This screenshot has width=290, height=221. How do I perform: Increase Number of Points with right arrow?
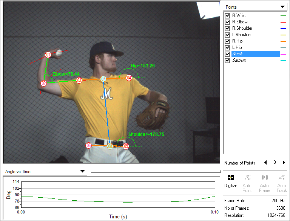pyautogui.click(x=284, y=163)
